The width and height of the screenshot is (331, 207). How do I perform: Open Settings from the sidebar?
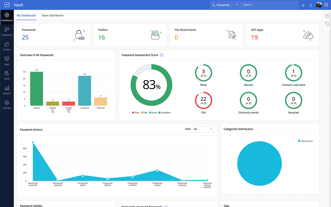coord(7,105)
